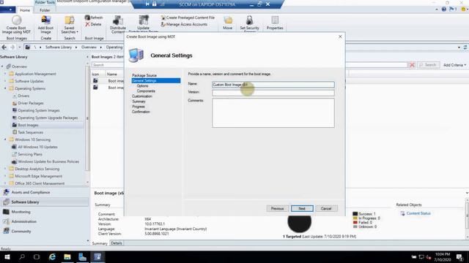Image resolution: width=469 pixels, height=263 pixels.
Task: Click the Delete ribbon button
Action: pos(93,24)
